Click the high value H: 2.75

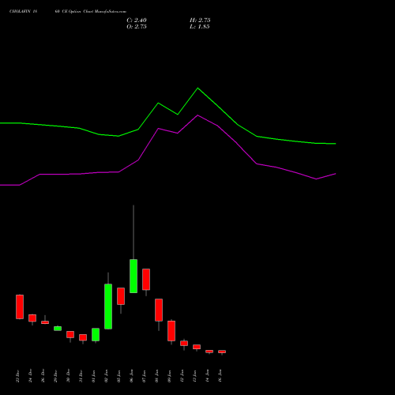tap(200, 21)
